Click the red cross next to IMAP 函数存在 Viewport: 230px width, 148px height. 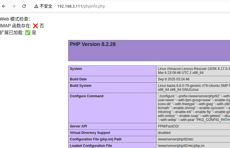click(x=35, y=26)
